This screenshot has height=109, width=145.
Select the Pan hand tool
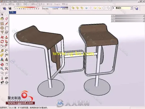[x=7, y=64]
